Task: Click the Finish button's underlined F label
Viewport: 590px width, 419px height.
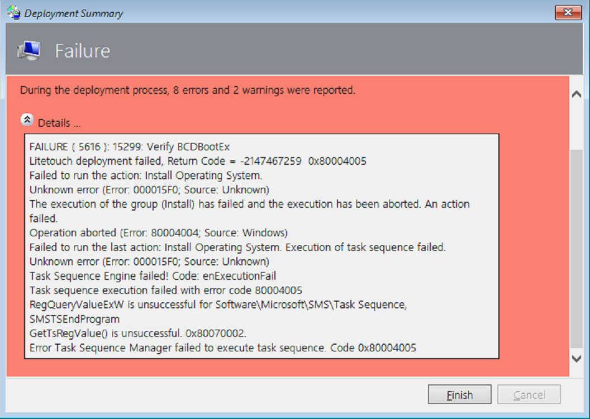Action: pyautogui.click(x=451, y=394)
